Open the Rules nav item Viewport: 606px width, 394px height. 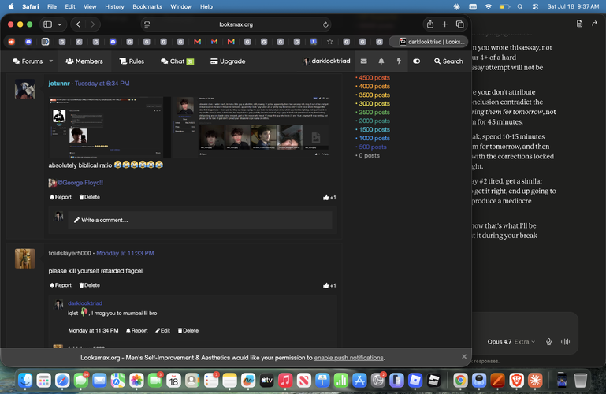[132, 61]
